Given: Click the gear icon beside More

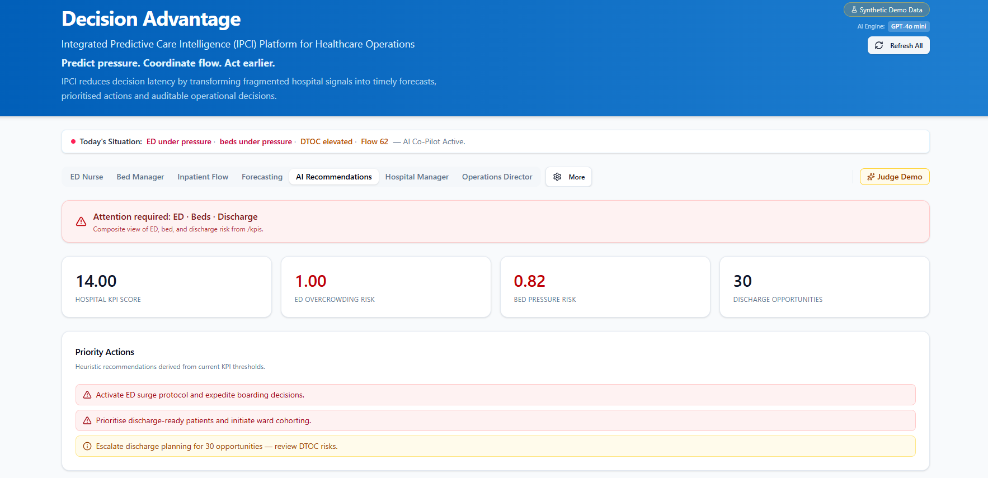Looking at the screenshot, I should 557,177.
